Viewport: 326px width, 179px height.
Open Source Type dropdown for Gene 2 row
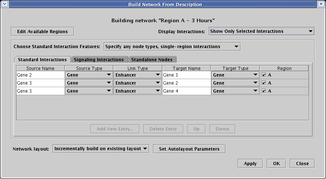[x=89, y=75]
